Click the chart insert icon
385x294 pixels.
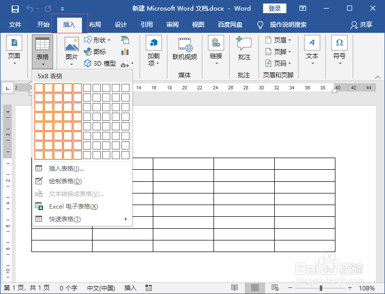pos(125,52)
